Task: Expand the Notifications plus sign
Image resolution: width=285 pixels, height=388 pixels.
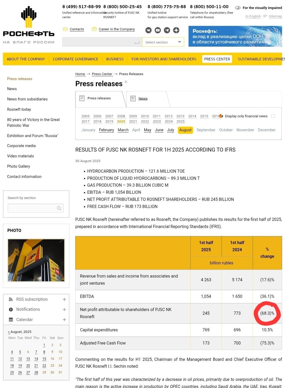Action: coord(64,309)
